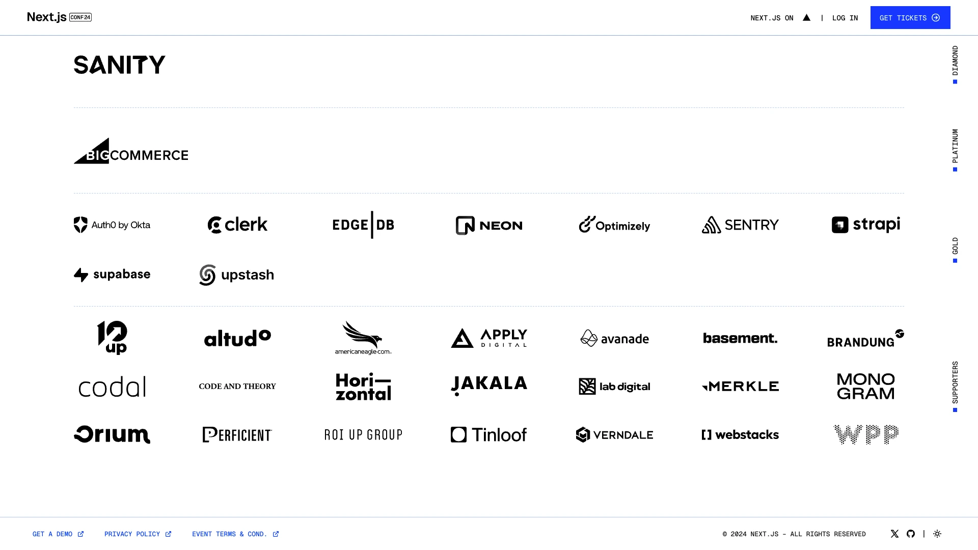This screenshot has height=550, width=978.
Task: Click GET A DEMO link in footer
Action: click(59, 534)
